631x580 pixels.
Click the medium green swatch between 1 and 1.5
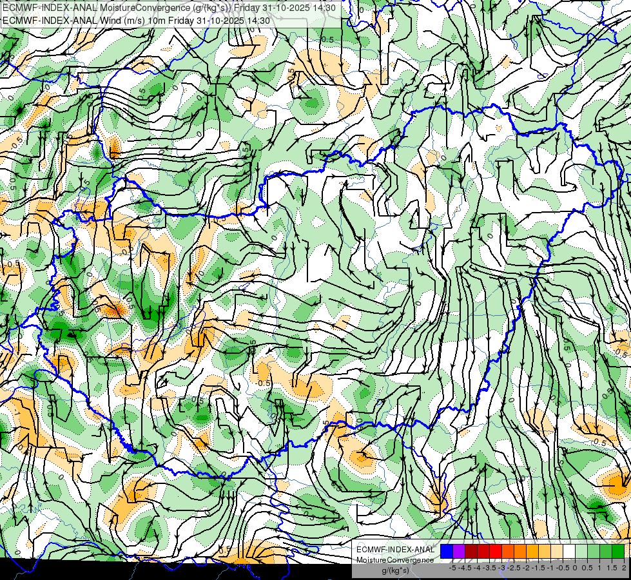[606, 551]
